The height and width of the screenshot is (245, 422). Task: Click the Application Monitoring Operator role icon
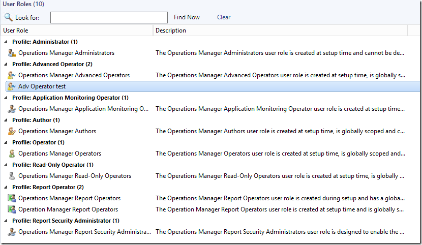(12, 109)
